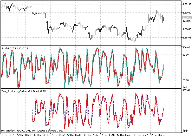Click the 12 Dec 07:54 time label
Viewport: 195px width, 138px height.
pyautogui.click(x=158, y=135)
